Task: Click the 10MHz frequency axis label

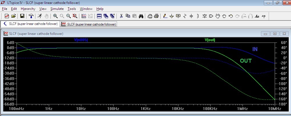Action: tap(274, 109)
